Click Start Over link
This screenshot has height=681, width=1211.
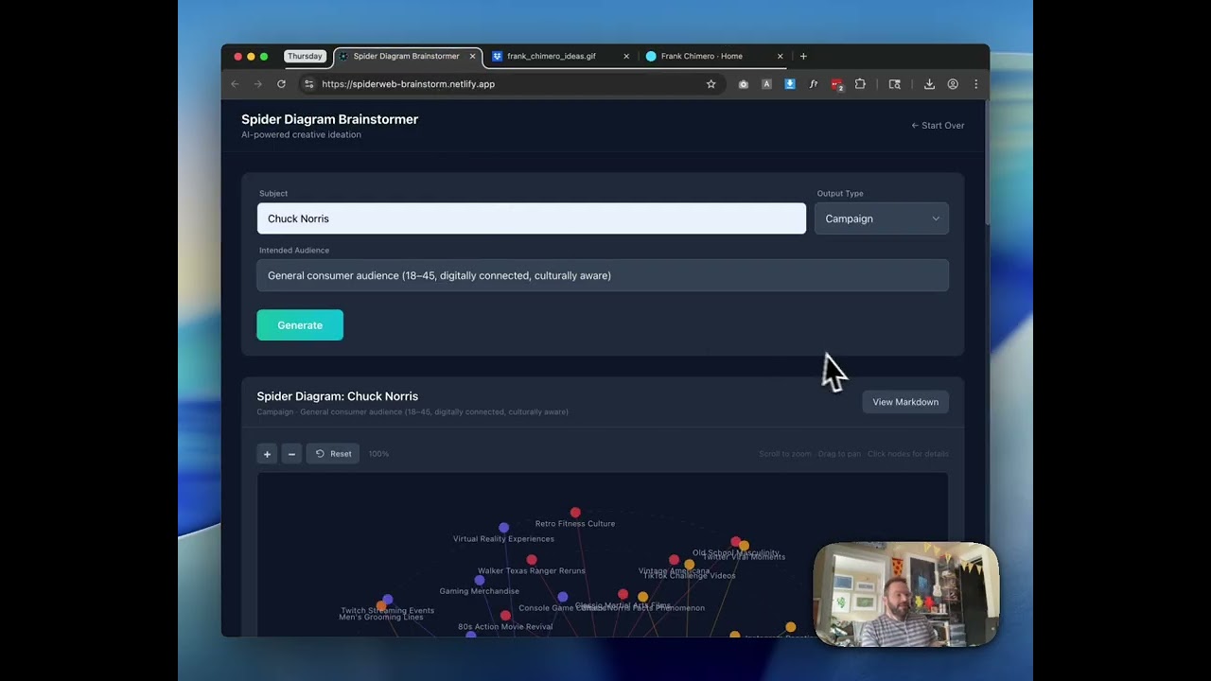[938, 125]
